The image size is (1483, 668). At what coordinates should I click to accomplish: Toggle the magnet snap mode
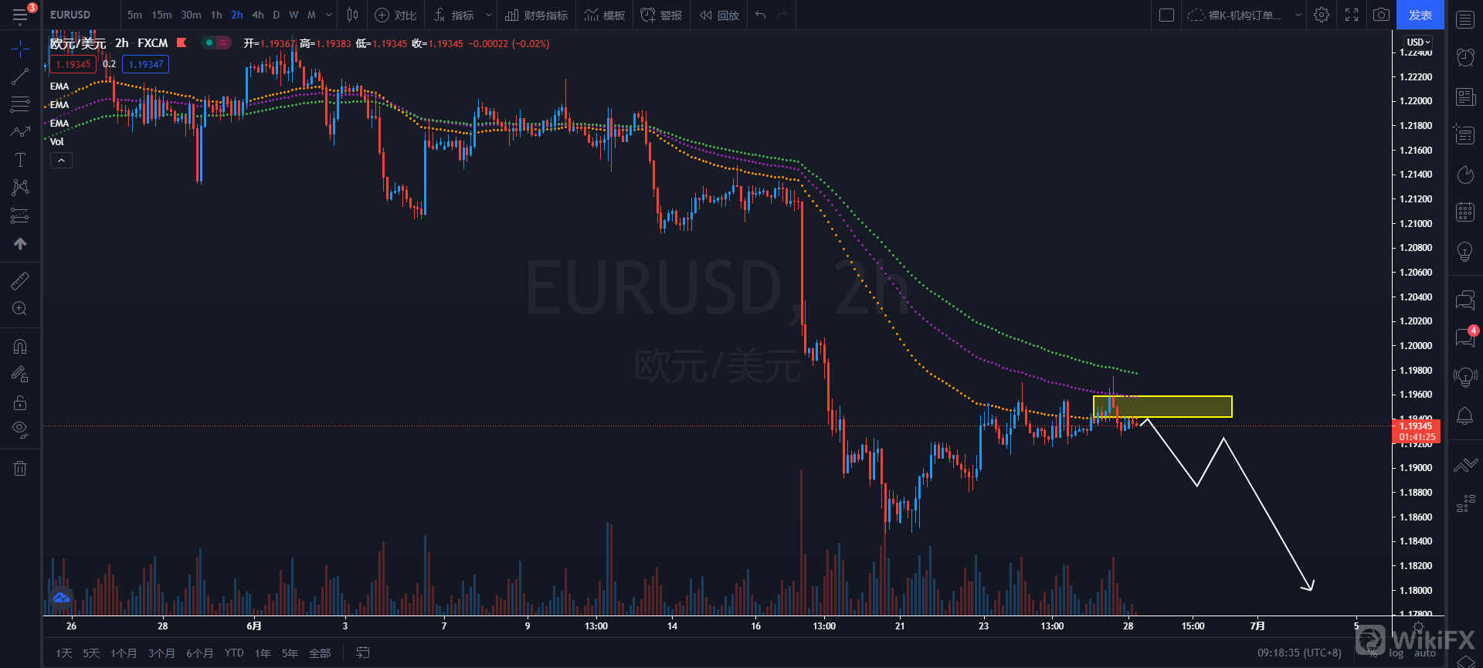pyautogui.click(x=20, y=347)
